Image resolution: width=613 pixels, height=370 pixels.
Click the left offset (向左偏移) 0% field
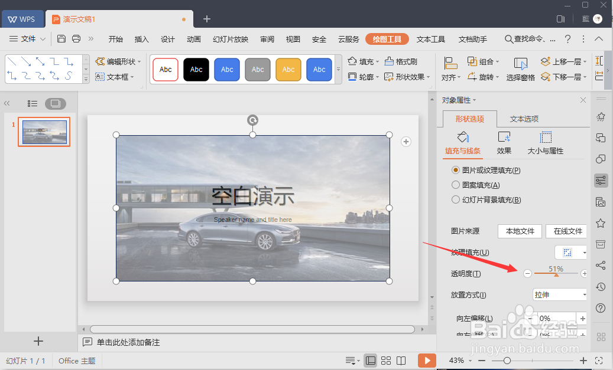pyautogui.click(x=557, y=319)
